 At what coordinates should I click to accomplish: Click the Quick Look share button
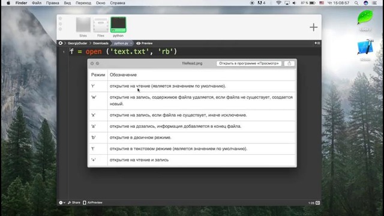(289, 64)
